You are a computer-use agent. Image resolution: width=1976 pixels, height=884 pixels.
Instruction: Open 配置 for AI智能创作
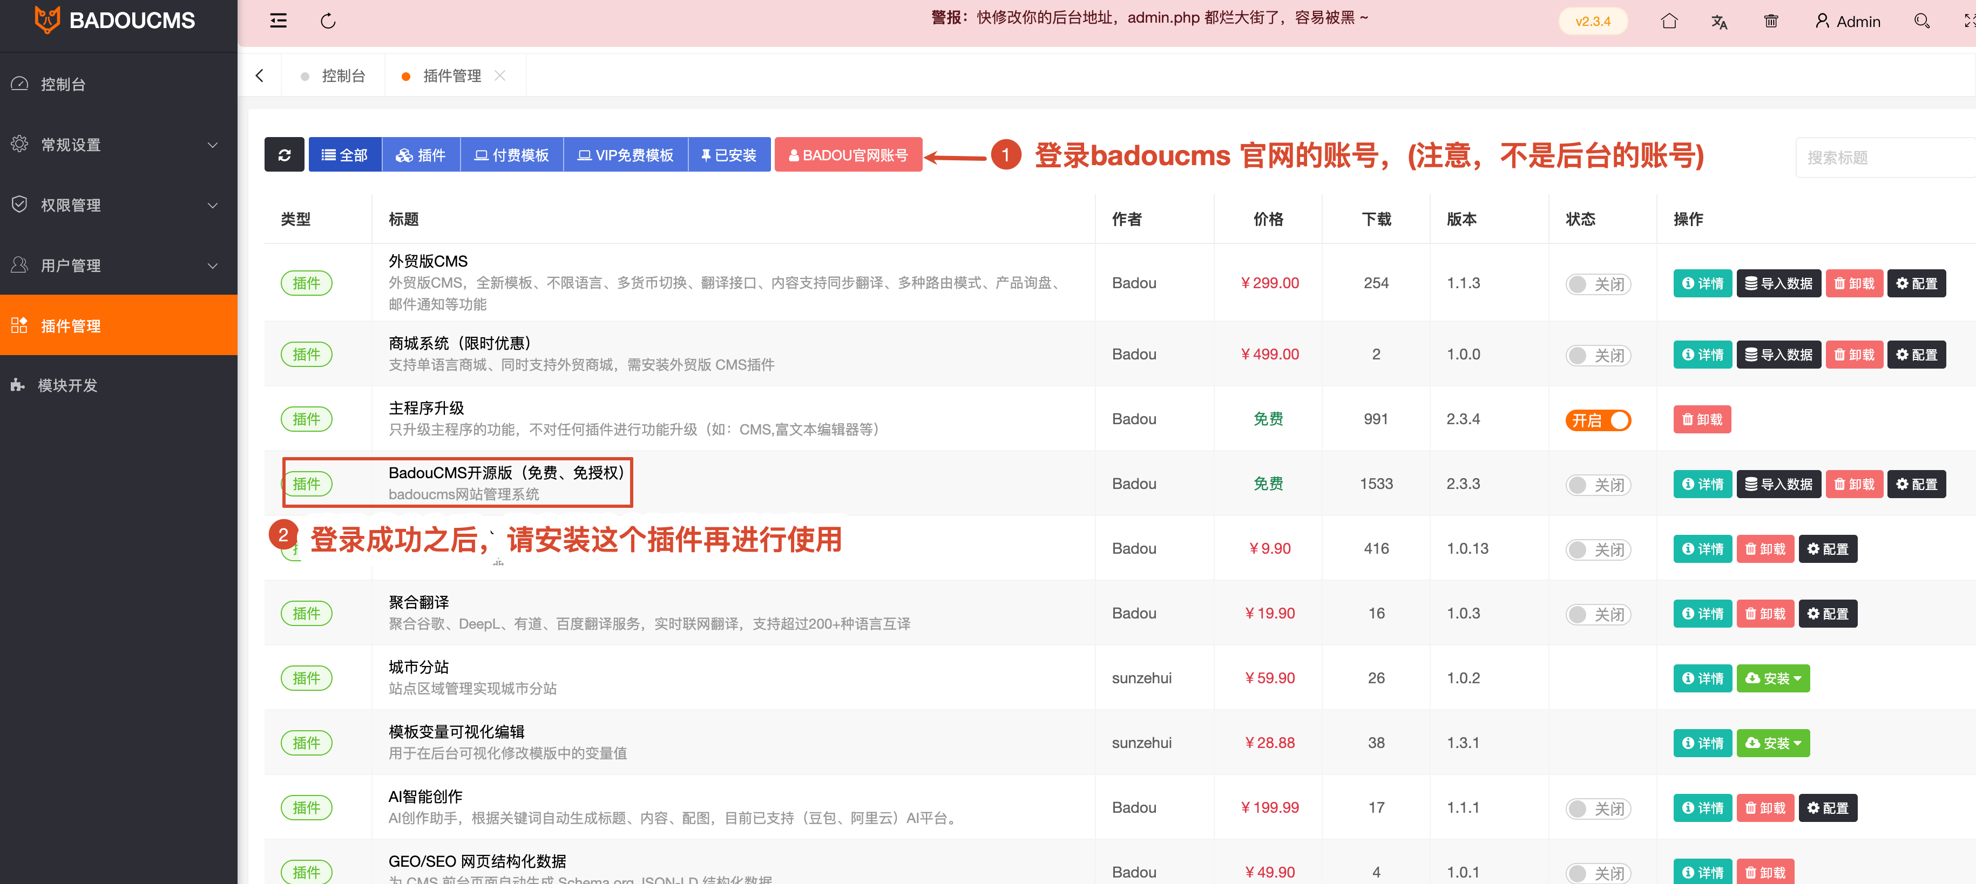click(x=1827, y=808)
